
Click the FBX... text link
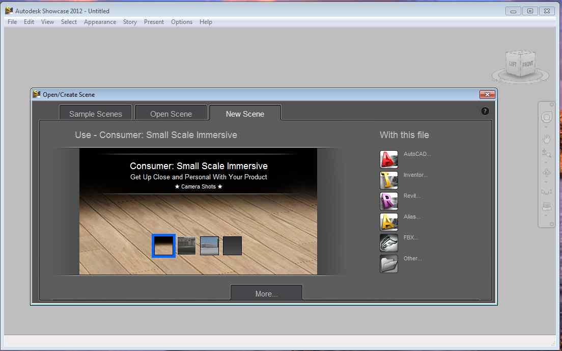411,237
